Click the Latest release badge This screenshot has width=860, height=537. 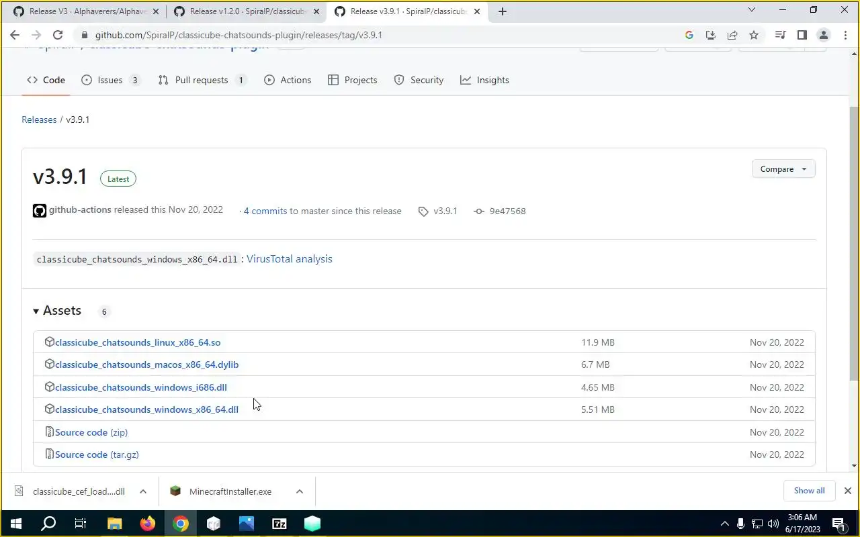click(x=118, y=179)
